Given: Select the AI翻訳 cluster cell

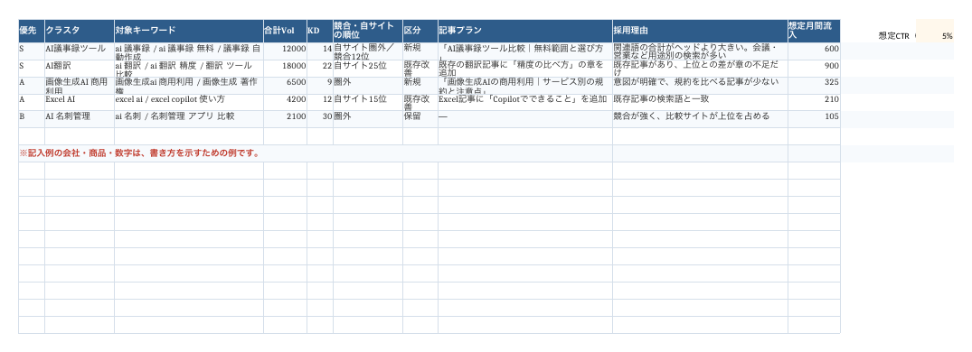Looking at the screenshot, I should click(80, 69).
